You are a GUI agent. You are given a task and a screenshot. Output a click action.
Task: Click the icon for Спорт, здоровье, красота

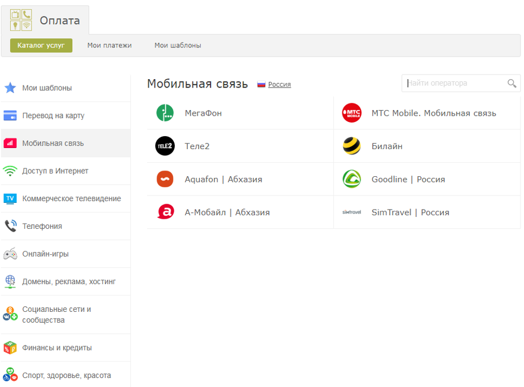(x=10, y=375)
